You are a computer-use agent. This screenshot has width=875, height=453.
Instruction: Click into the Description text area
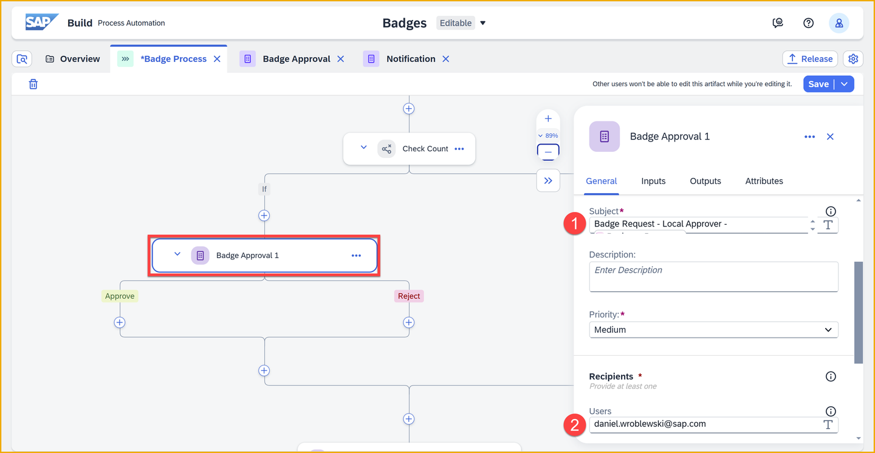[713, 277]
